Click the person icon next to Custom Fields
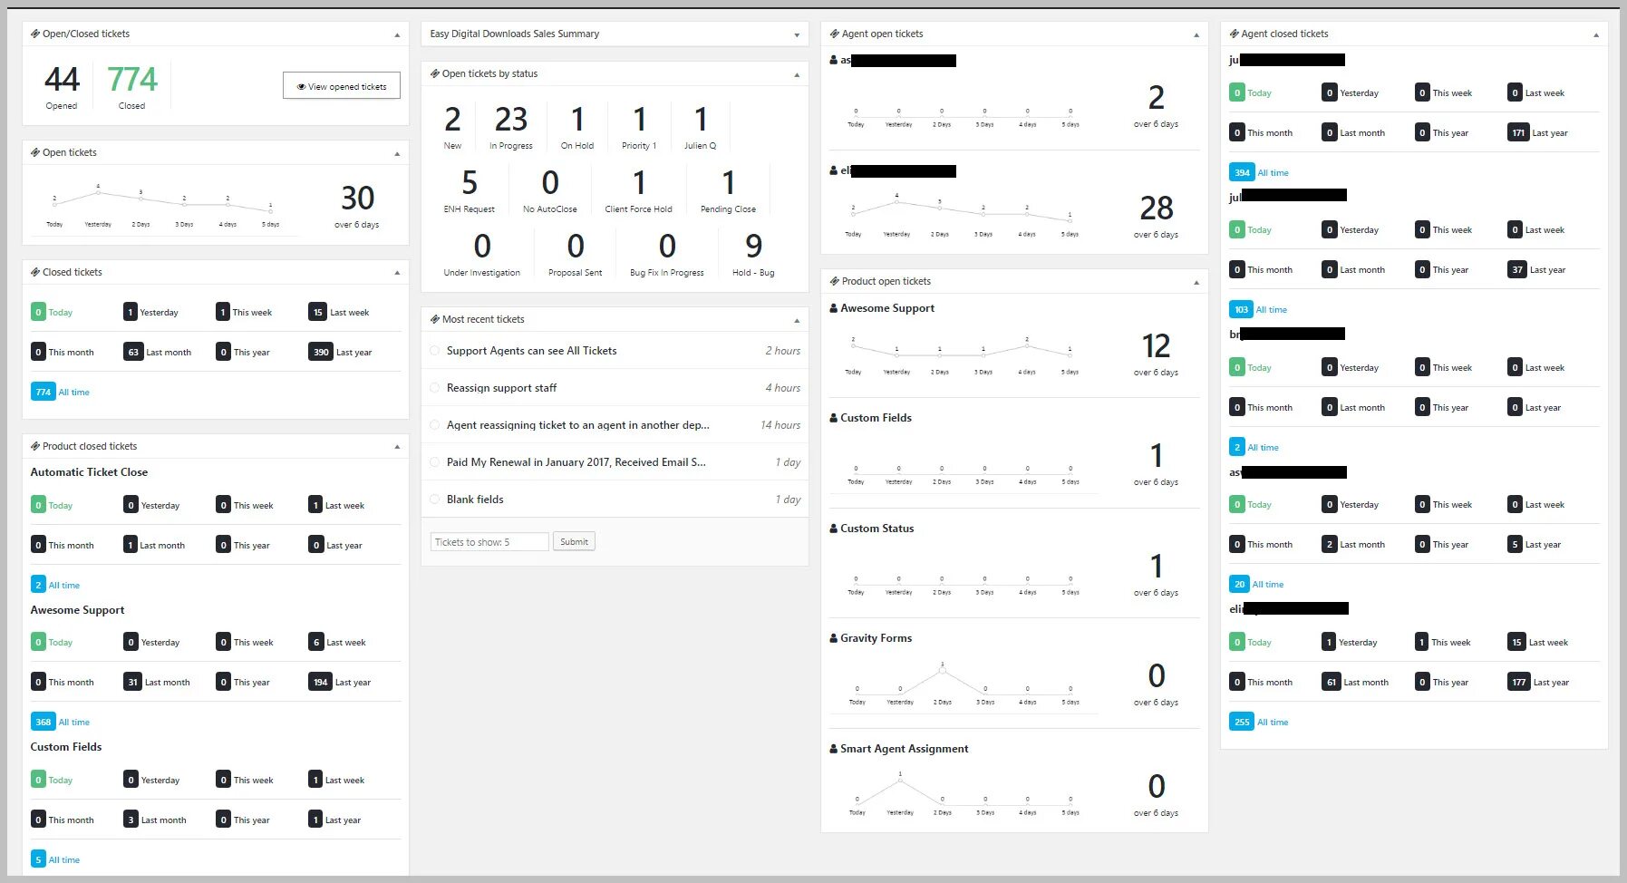Image resolution: width=1627 pixels, height=883 pixels. 832,418
